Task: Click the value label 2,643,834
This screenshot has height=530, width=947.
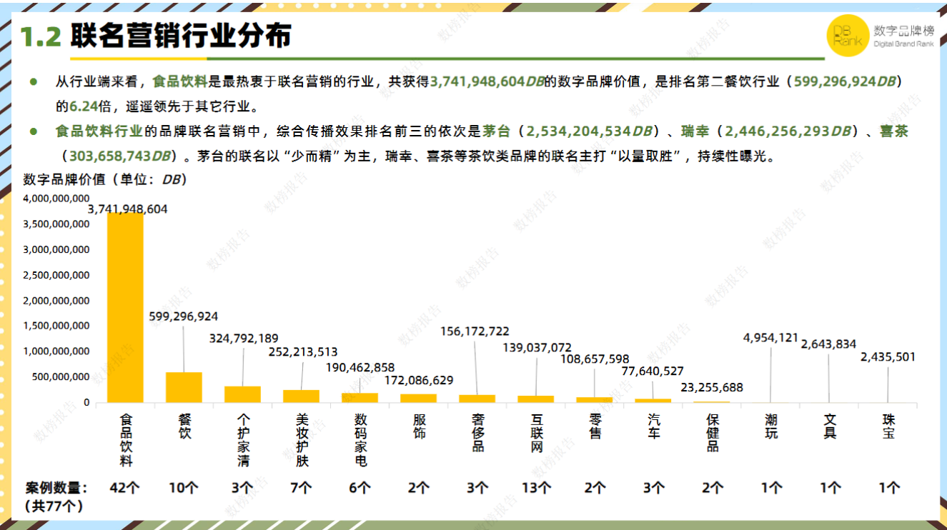Action: 828,344
